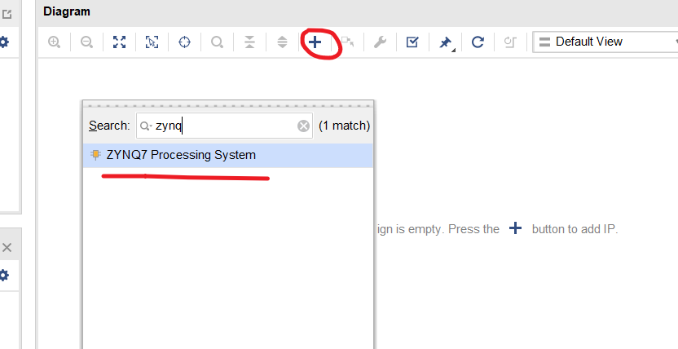The height and width of the screenshot is (349, 678).
Task: Click the Diagram panel title
Action: (x=67, y=11)
